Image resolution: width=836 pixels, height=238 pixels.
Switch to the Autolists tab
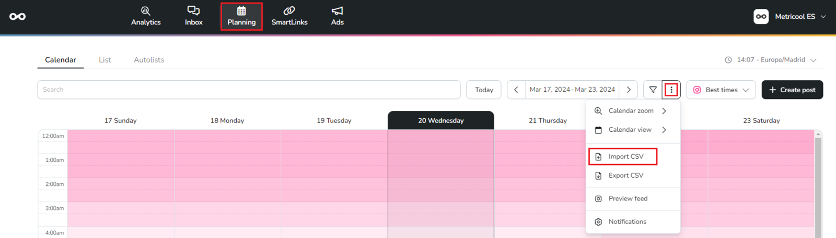(x=149, y=60)
